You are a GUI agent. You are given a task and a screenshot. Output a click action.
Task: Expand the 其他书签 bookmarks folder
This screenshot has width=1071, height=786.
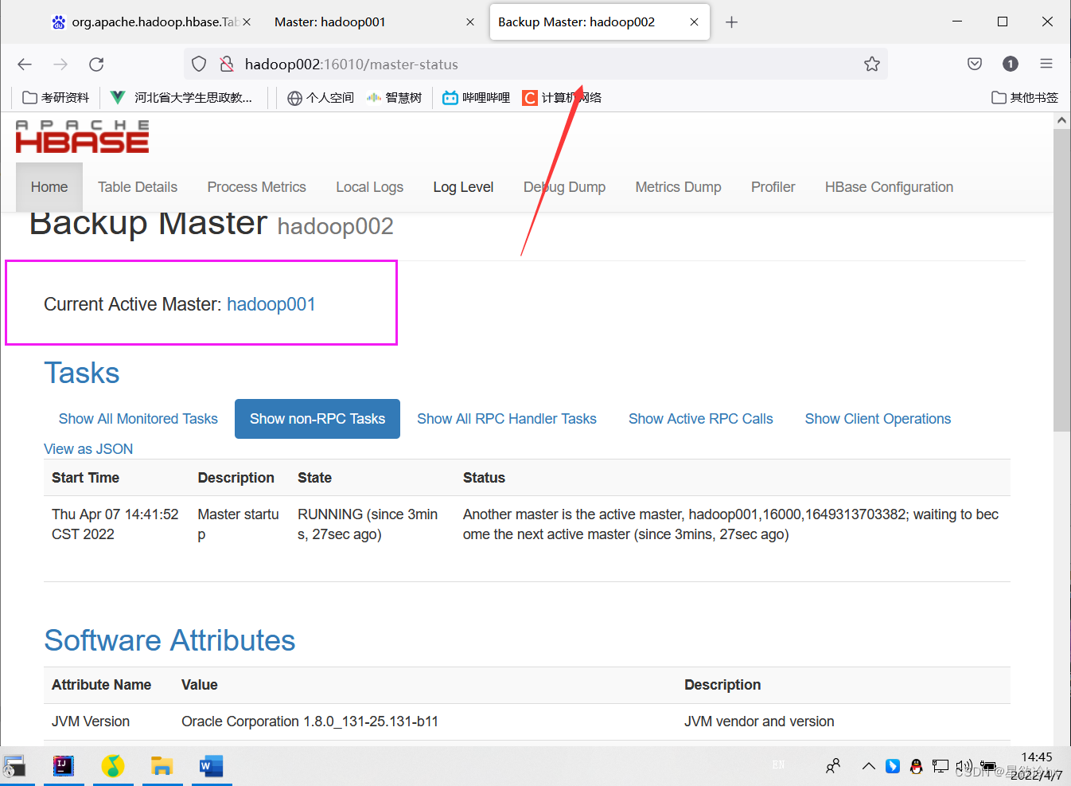pos(1026,97)
